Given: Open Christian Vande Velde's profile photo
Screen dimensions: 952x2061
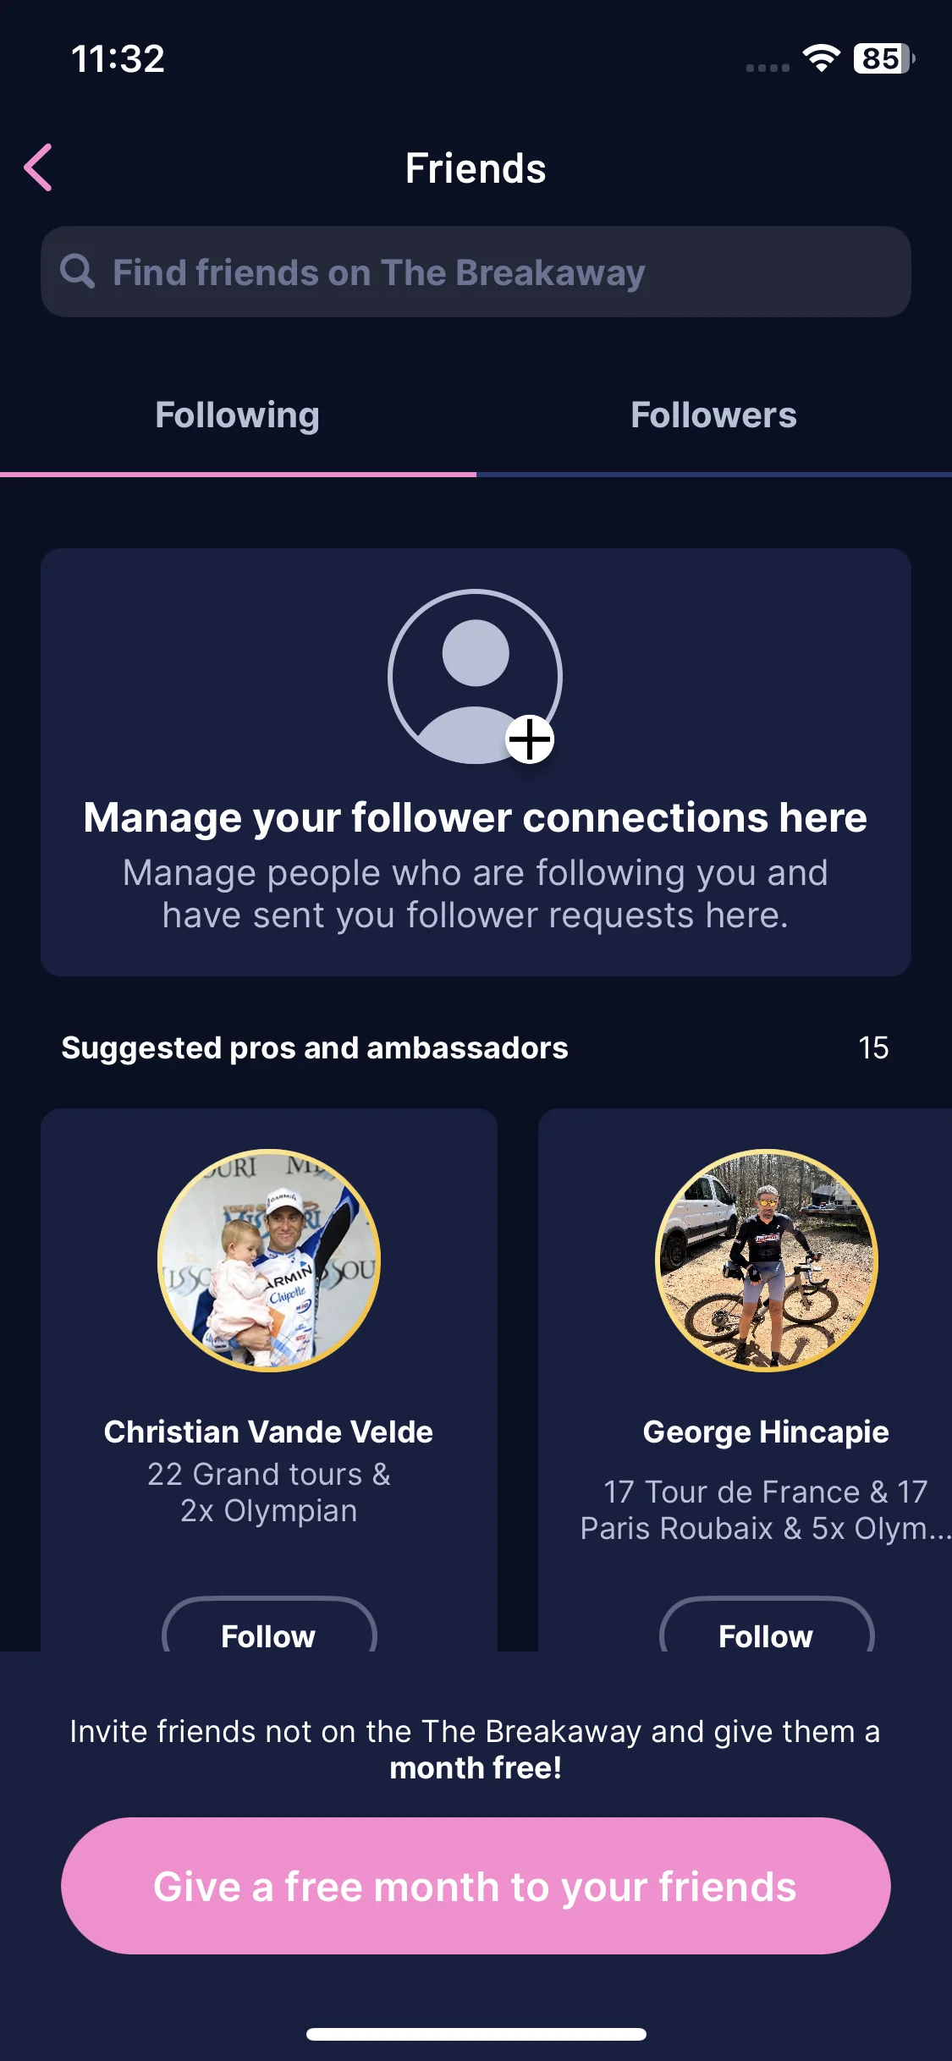Looking at the screenshot, I should pos(269,1260).
